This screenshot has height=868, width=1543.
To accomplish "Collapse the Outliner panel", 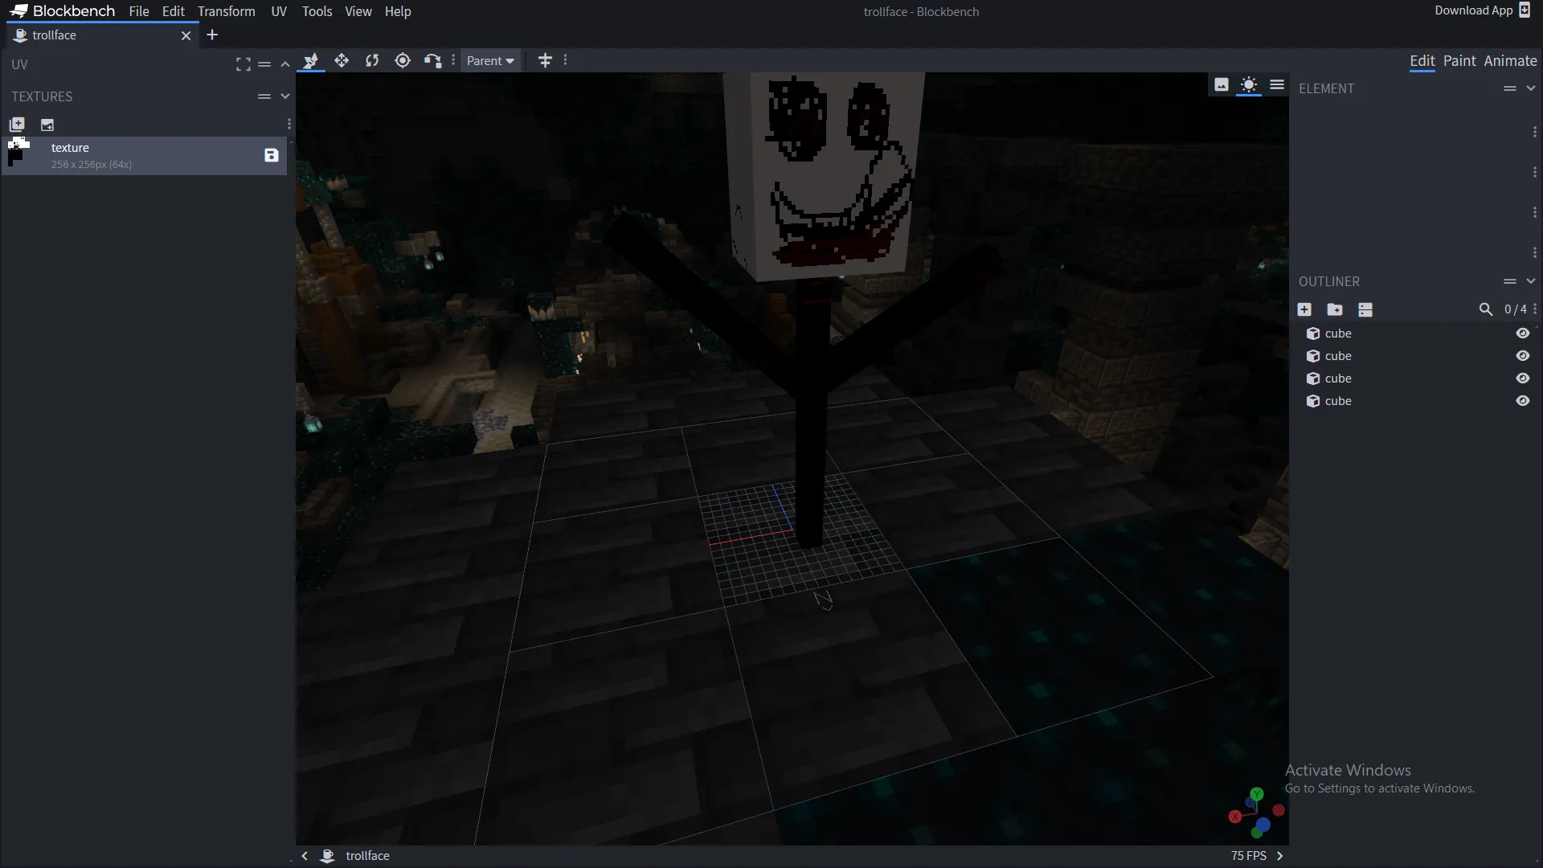I will point(1531,281).
